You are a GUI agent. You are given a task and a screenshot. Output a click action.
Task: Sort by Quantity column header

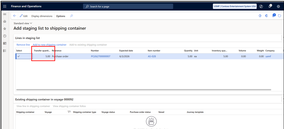coord(188,51)
